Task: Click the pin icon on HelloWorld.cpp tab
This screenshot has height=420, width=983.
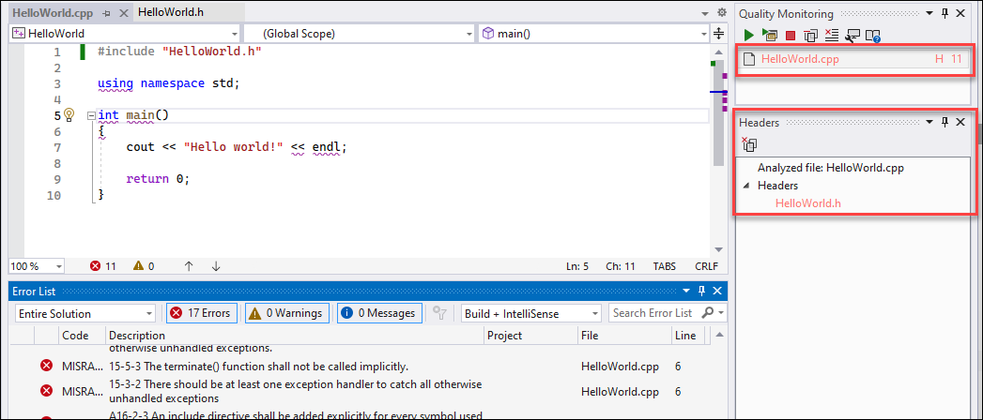Action: tap(107, 12)
